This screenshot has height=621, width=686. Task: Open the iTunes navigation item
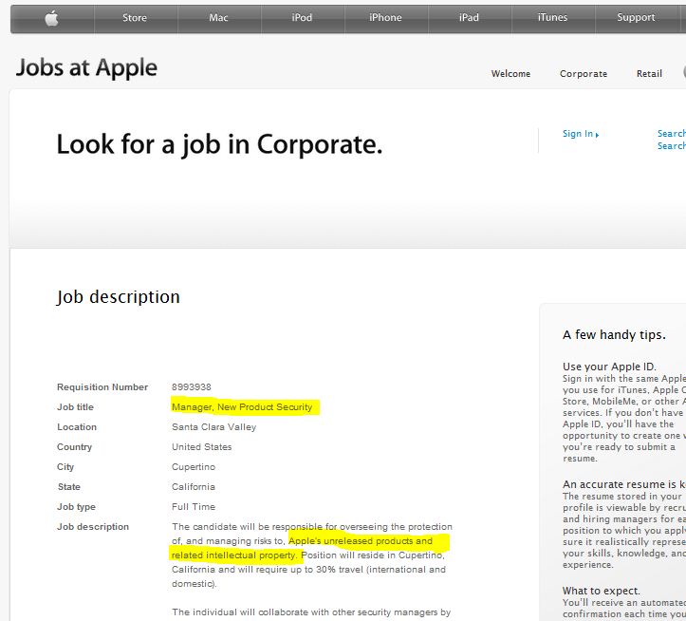(552, 18)
